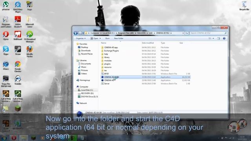Image resolution: width=251 pixels, height=141 pixels.
Task: Select Network in navigation pane
Action: click(x=83, y=103)
